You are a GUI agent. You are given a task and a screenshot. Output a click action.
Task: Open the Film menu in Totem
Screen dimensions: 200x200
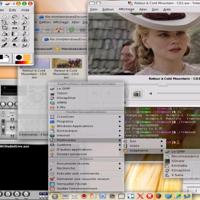(x=93, y=9)
